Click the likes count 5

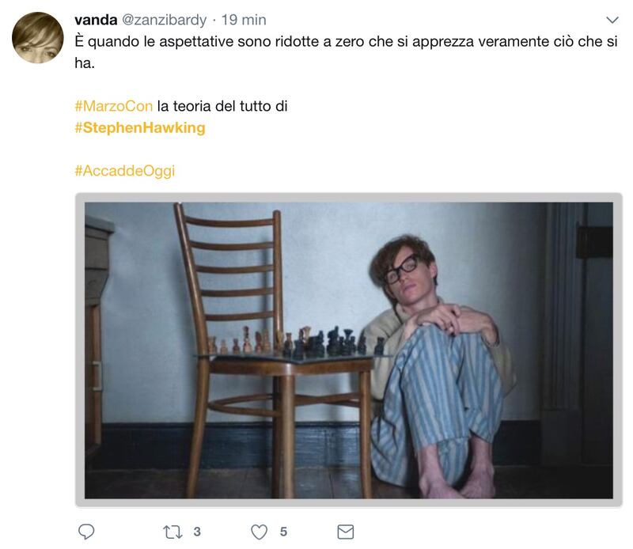click(x=283, y=532)
